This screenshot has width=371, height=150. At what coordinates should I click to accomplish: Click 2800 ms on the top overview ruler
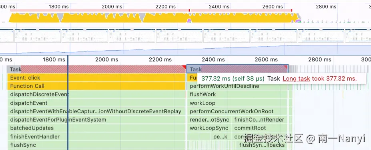pos(326,7)
